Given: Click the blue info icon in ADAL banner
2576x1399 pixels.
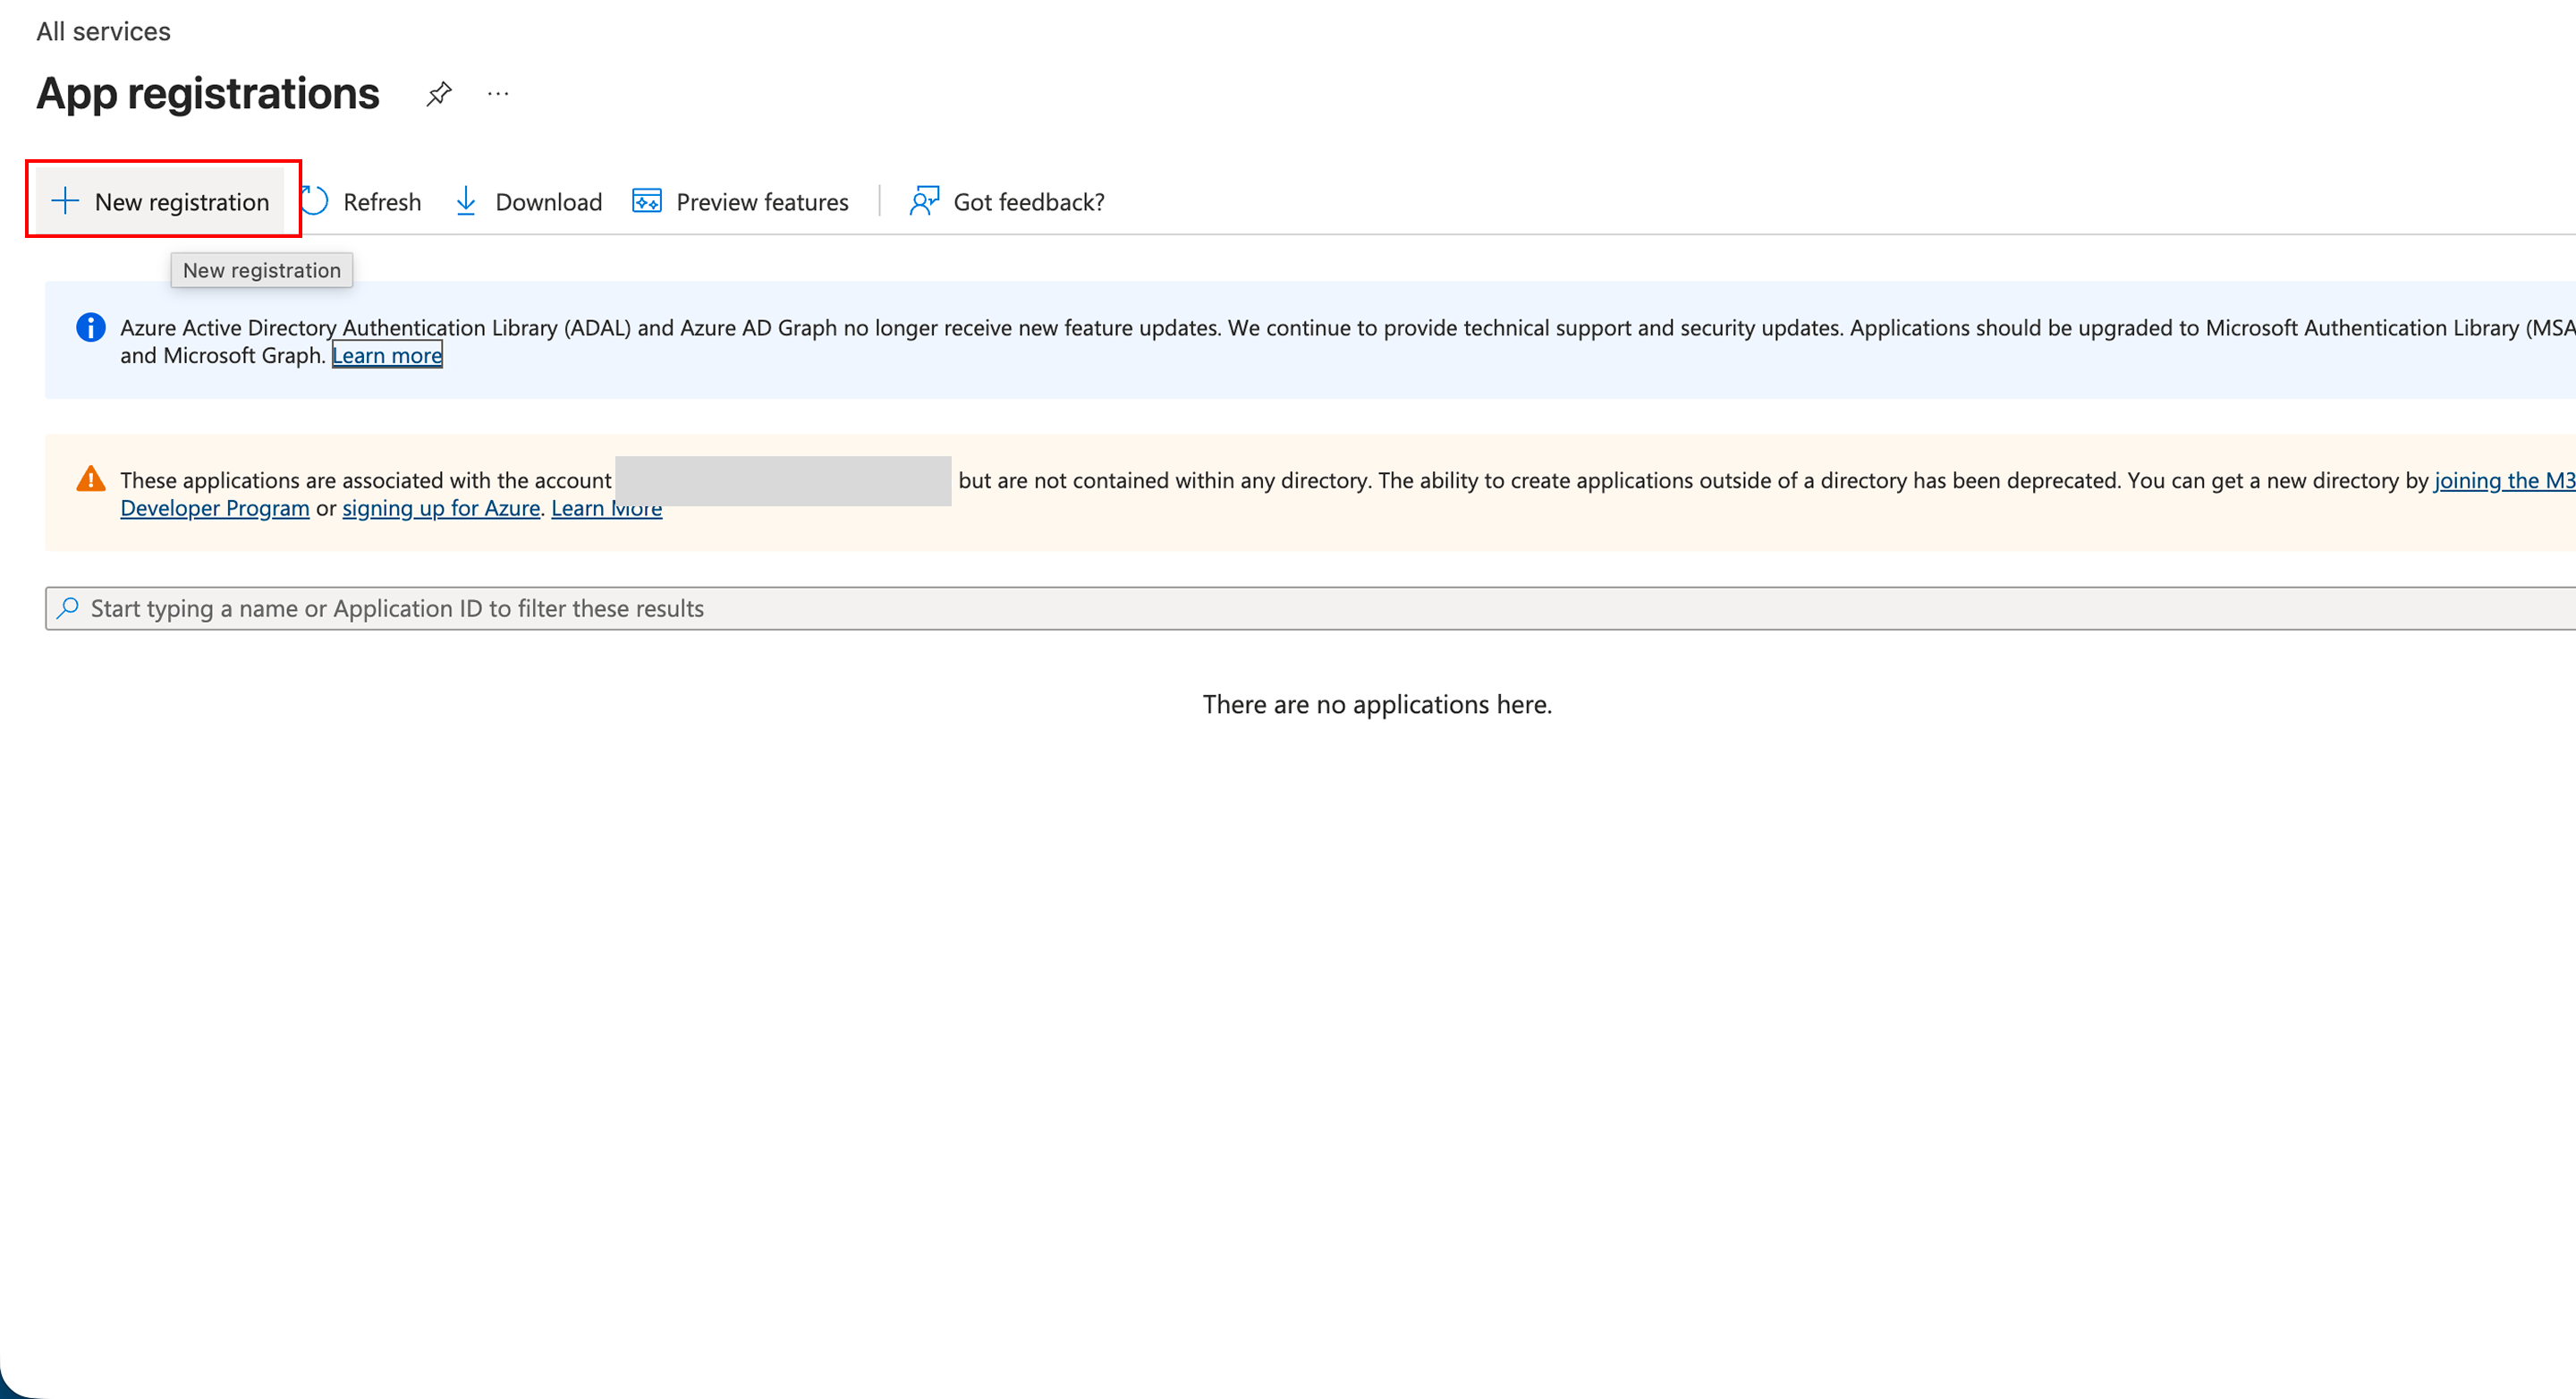Looking at the screenshot, I should [91, 327].
